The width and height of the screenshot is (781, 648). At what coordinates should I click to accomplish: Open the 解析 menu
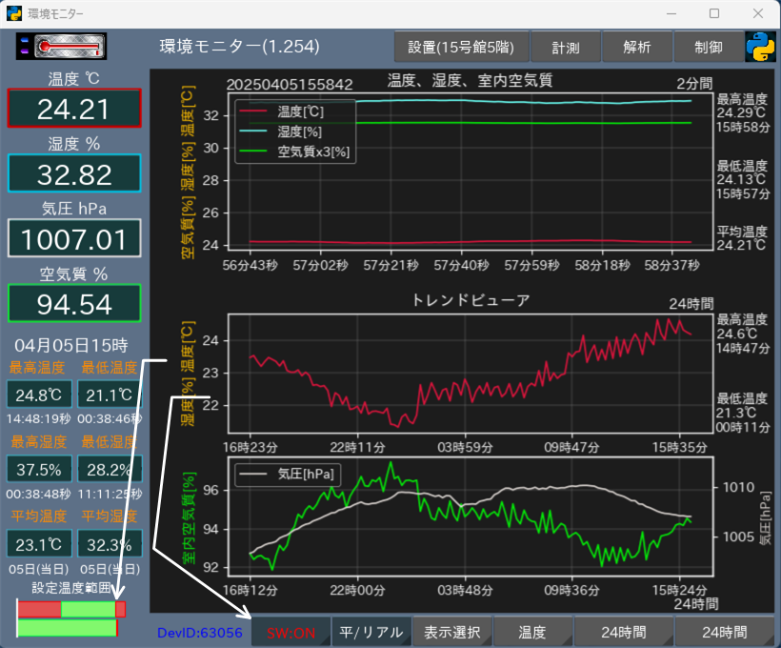pyautogui.click(x=637, y=46)
